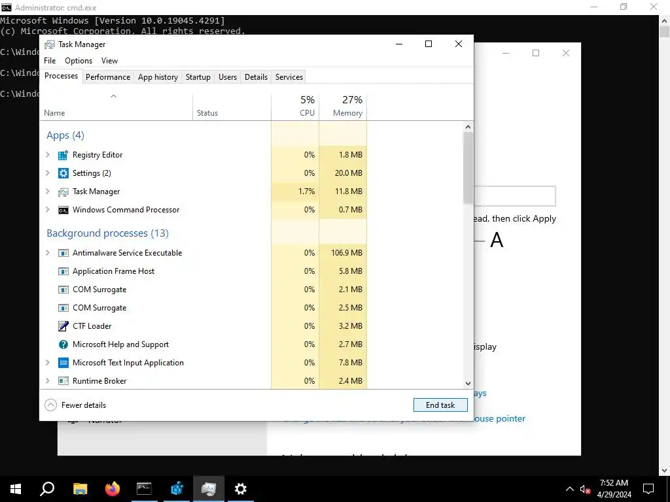Show hidden tray icons chevron
Screen dimensions: 670x502
[570, 489]
